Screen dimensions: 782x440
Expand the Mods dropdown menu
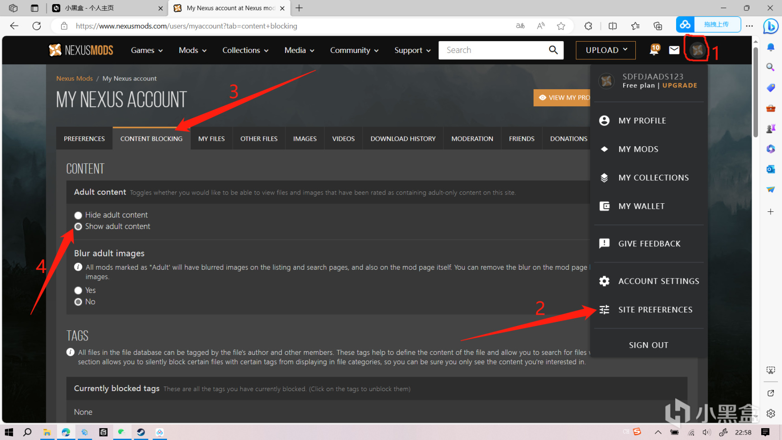pyautogui.click(x=192, y=50)
